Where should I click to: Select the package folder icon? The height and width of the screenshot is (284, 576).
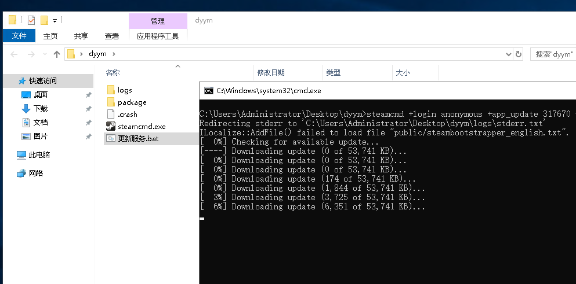click(111, 102)
